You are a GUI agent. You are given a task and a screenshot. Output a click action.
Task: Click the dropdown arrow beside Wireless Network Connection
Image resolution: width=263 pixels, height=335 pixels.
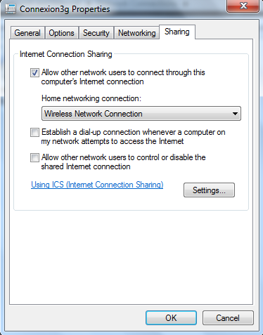pos(235,114)
